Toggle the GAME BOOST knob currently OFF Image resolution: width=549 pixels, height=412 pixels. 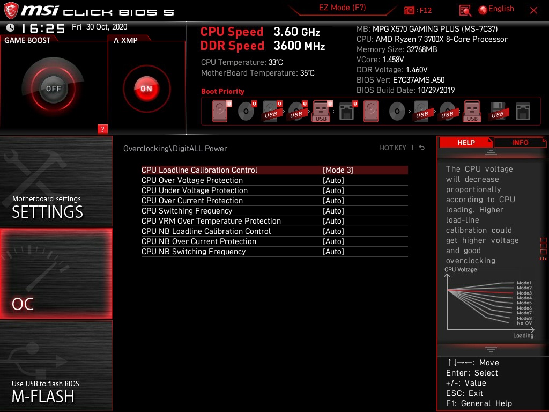[53, 89]
